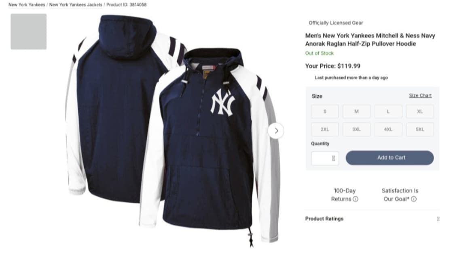Select the gray product thumbnail
This screenshot has height=253, width=455.
29,31
